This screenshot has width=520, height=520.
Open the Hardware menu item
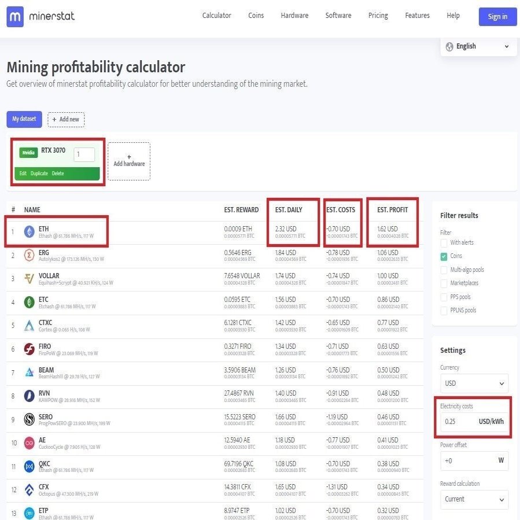[x=294, y=16]
